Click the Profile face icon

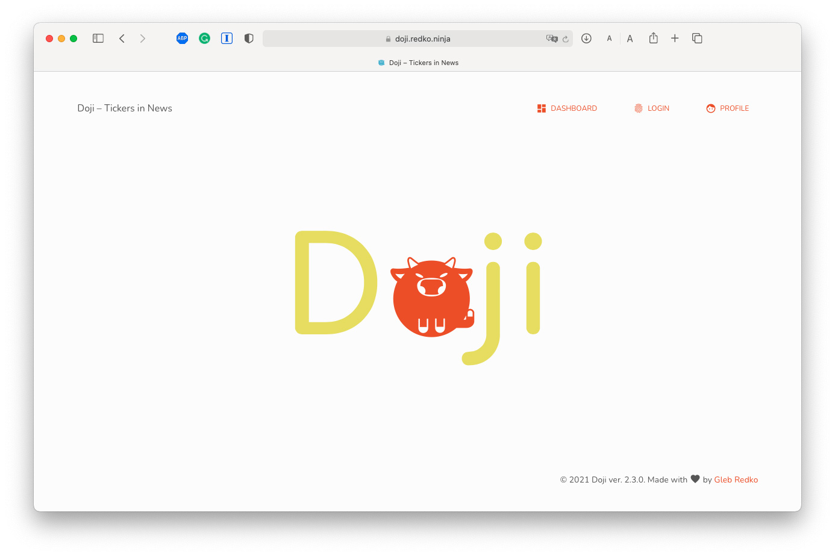(711, 108)
